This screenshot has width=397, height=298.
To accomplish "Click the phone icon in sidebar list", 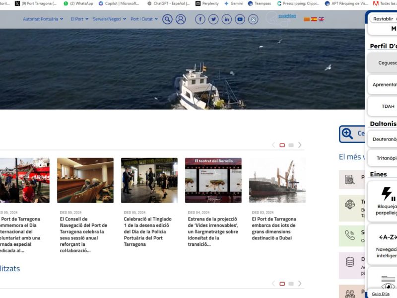I will point(350,235).
